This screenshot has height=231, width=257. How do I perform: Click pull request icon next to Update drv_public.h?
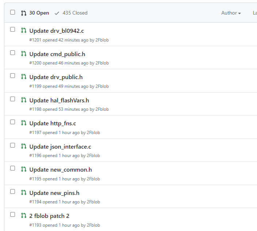point(24,77)
